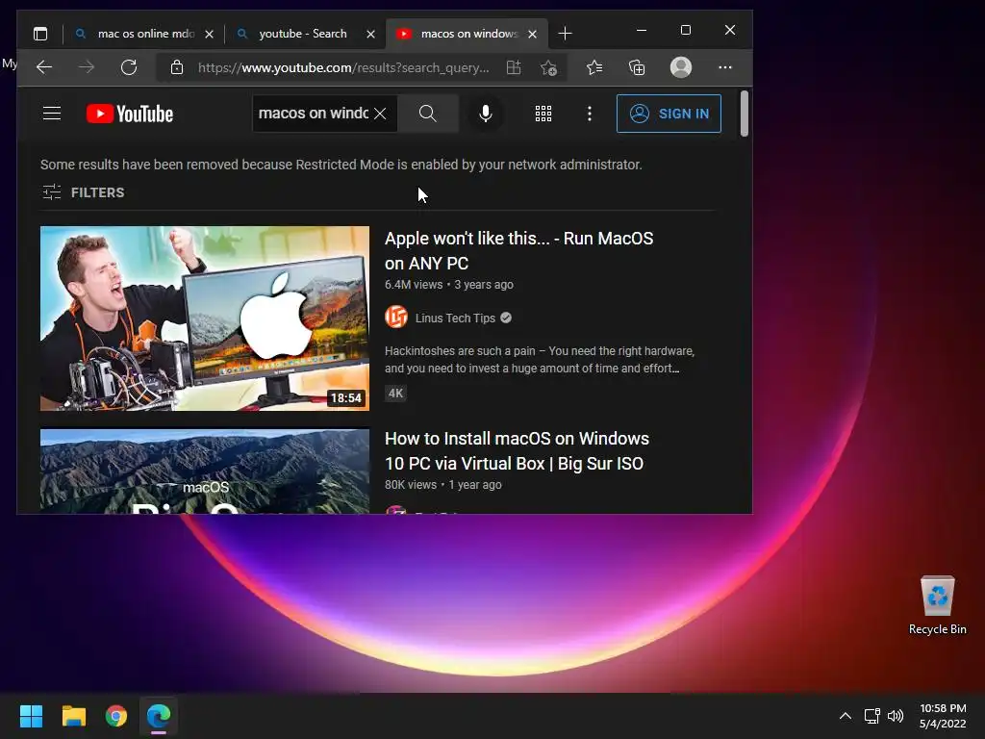Open the Favorites list

coord(594,67)
